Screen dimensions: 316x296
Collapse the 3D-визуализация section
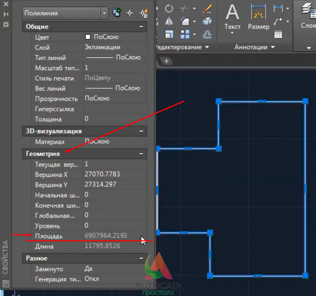[x=141, y=131]
